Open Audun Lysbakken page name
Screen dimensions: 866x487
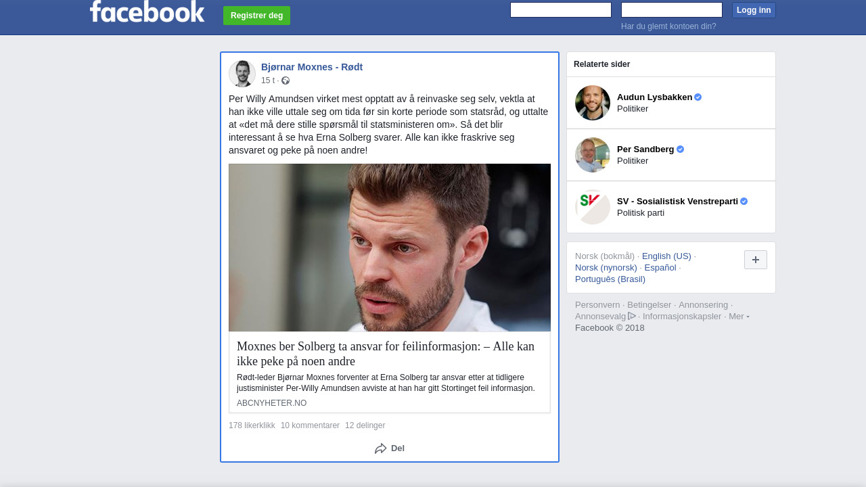(654, 97)
